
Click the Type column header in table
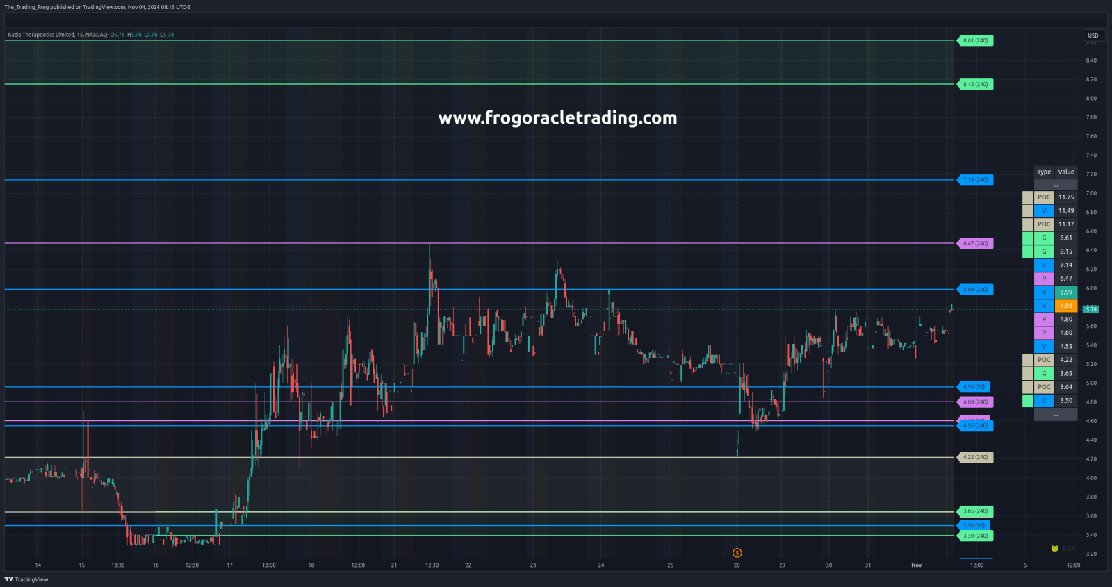pyautogui.click(x=1044, y=172)
